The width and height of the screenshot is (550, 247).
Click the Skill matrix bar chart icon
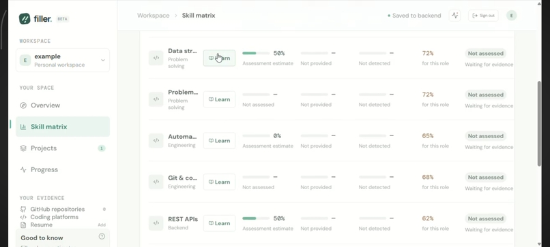pos(23,127)
